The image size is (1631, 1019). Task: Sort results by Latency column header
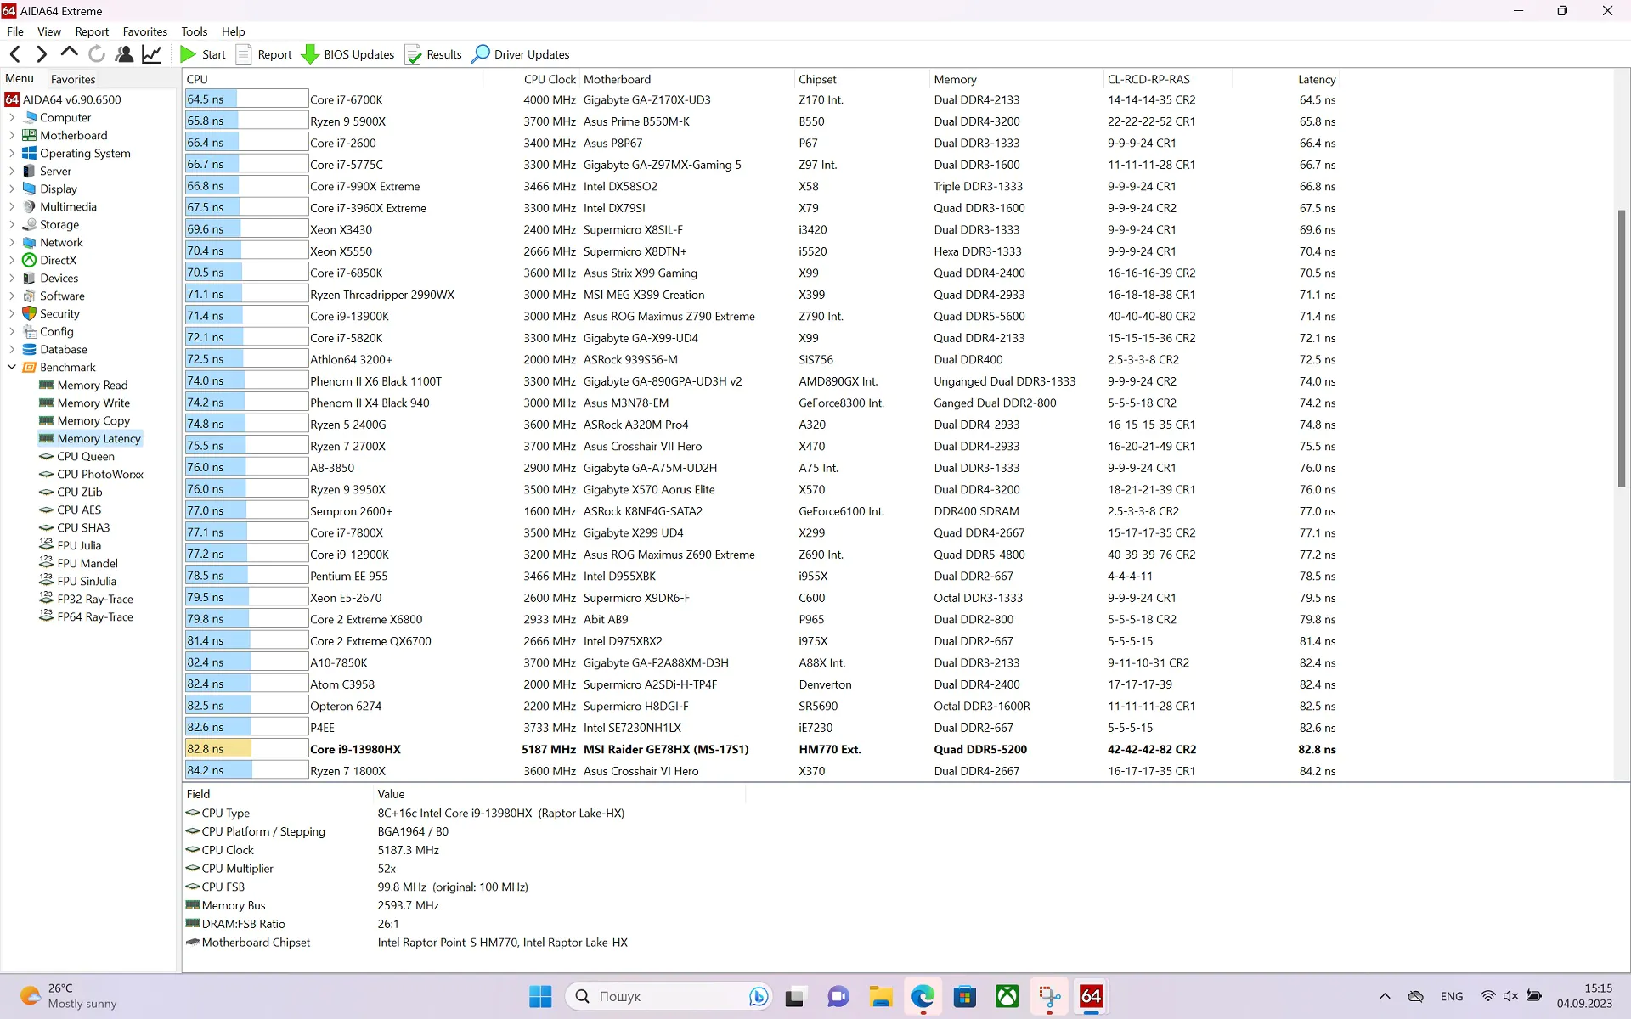[x=1317, y=79]
